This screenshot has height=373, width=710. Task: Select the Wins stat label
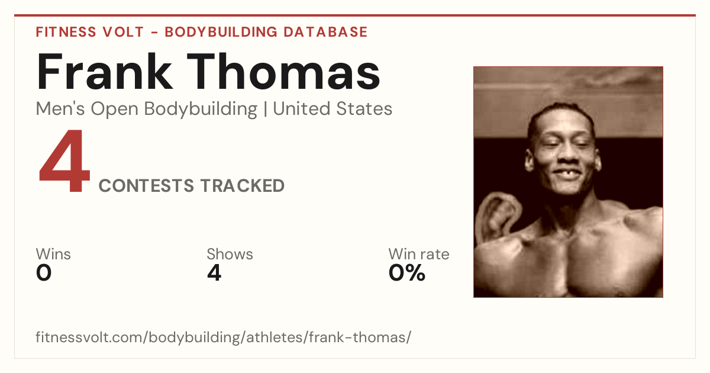(x=53, y=254)
